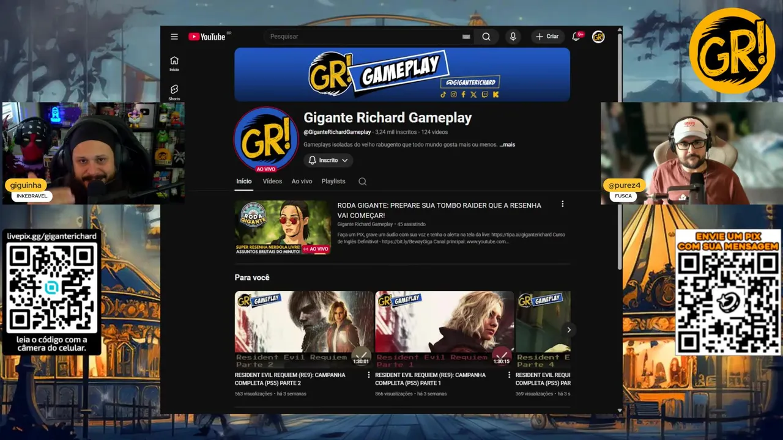Click the 'Gigante Richard Gameplay' channel heading
783x440 pixels.
(x=388, y=117)
